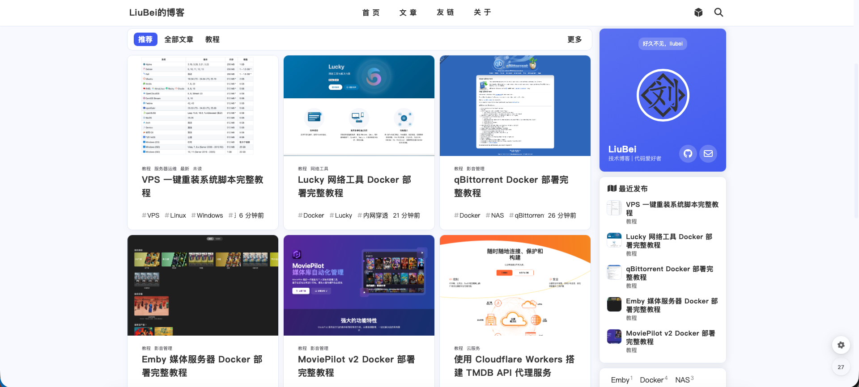Click #内网穿透 tag on Lucky card
This screenshot has height=387, width=859.
(373, 215)
